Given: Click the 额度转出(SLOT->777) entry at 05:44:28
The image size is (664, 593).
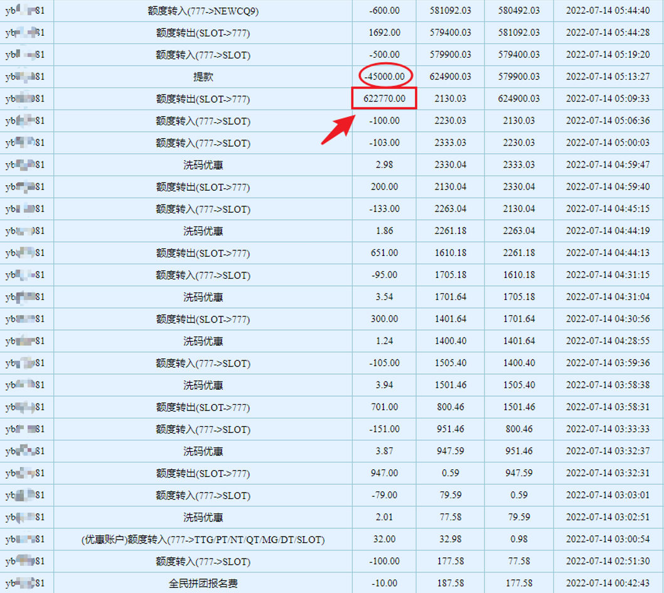Looking at the screenshot, I should [x=203, y=33].
